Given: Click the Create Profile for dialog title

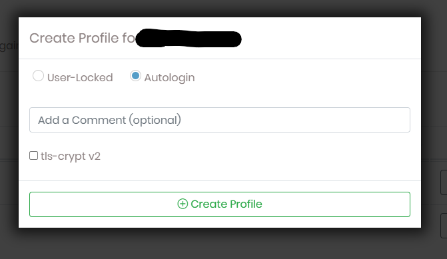Looking at the screenshot, I should [x=83, y=38].
